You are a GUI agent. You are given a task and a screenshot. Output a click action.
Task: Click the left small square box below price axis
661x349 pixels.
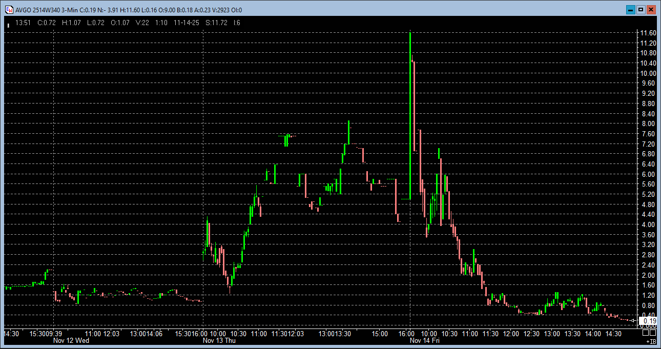645,333
